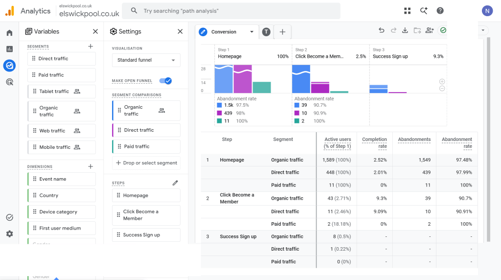Open the Home icon in left sidebar
The height and width of the screenshot is (280, 501).
[x=10, y=33]
